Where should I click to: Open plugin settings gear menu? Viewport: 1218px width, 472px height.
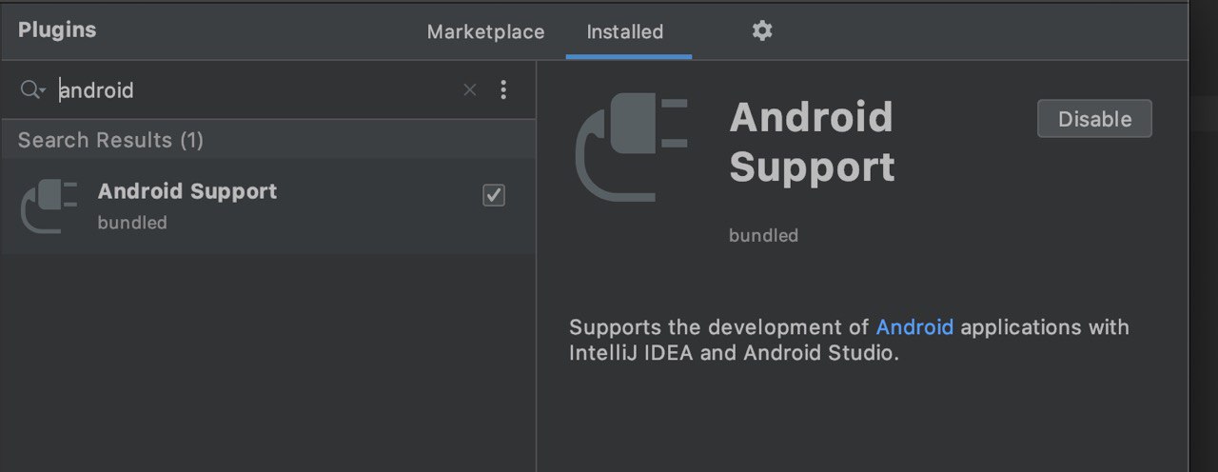click(x=762, y=30)
